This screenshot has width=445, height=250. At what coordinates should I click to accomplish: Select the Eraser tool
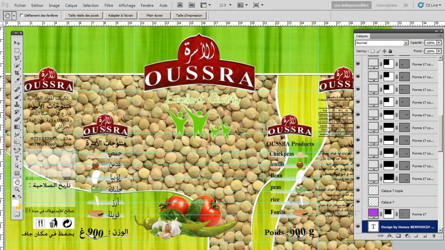point(17,119)
